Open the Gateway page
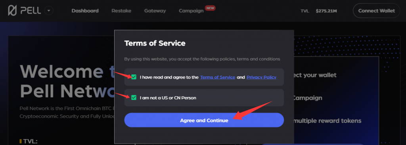 click(155, 11)
